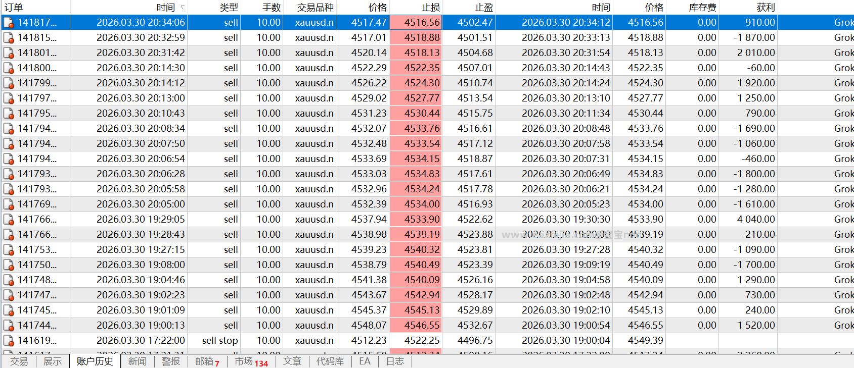Click the order icon for trade opened 20:14:30
The image size is (854, 368).
pos(9,68)
